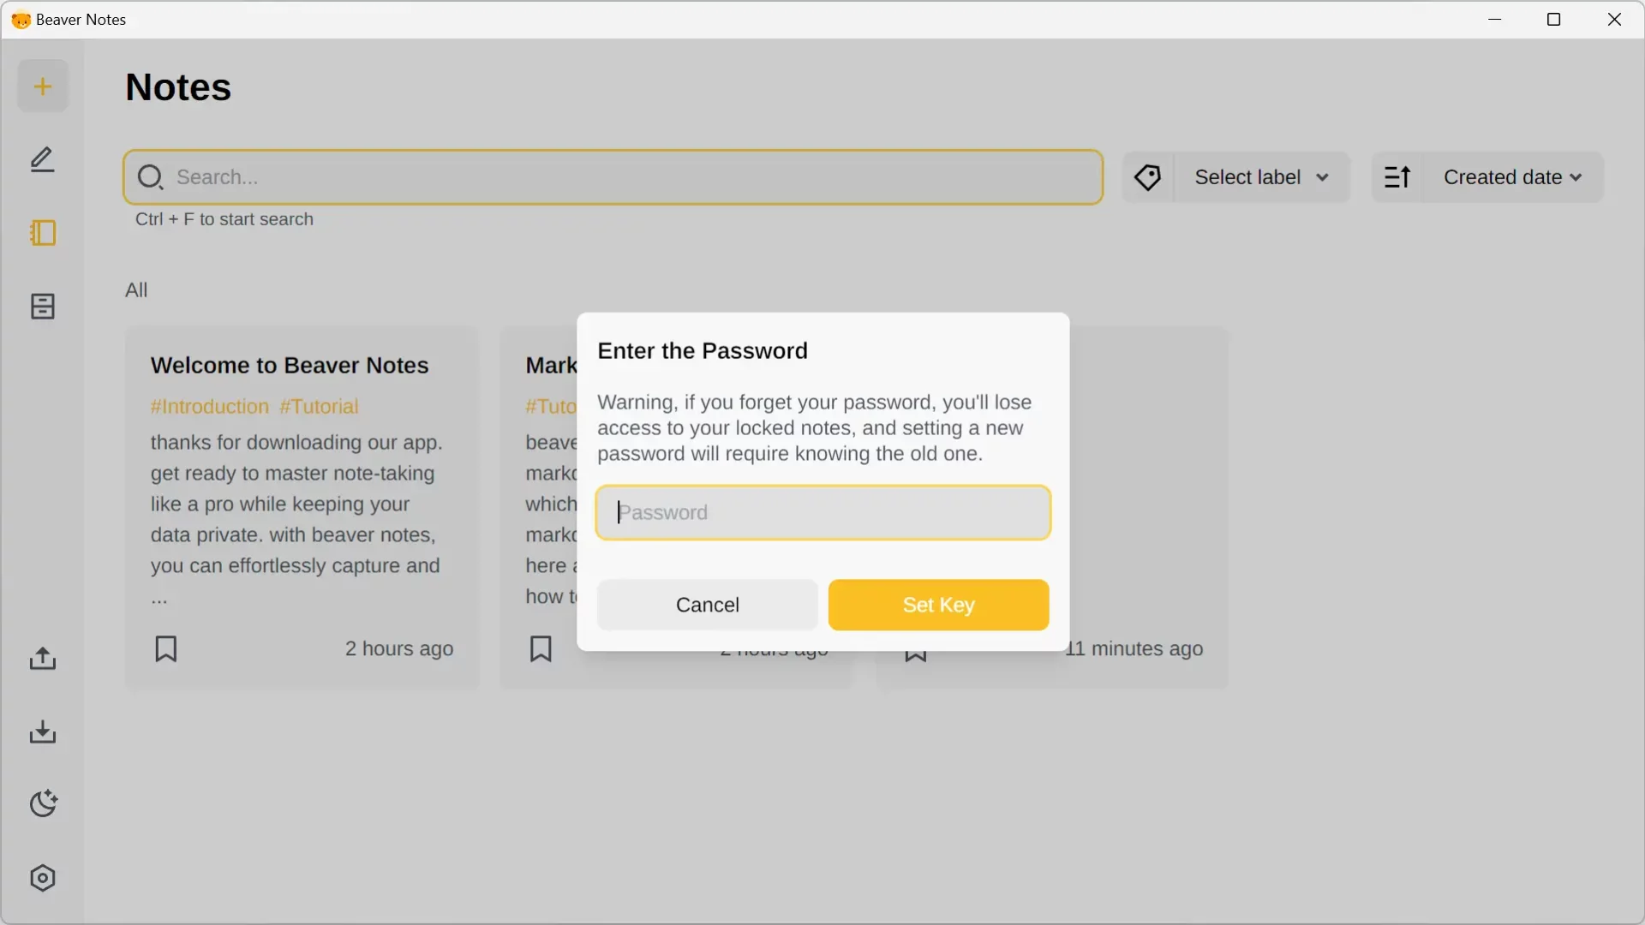This screenshot has width=1645, height=925.
Task: Open the security/shield settings icon
Action: 42,878
